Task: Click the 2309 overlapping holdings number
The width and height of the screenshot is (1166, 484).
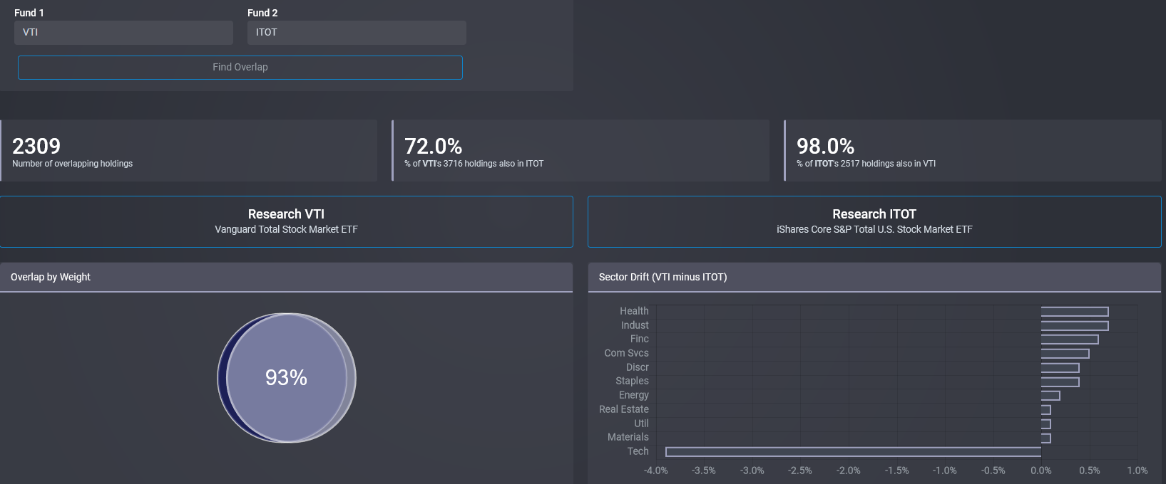Action: pyautogui.click(x=36, y=146)
